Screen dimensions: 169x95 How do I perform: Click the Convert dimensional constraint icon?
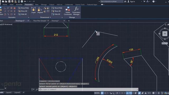pos(48,11)
